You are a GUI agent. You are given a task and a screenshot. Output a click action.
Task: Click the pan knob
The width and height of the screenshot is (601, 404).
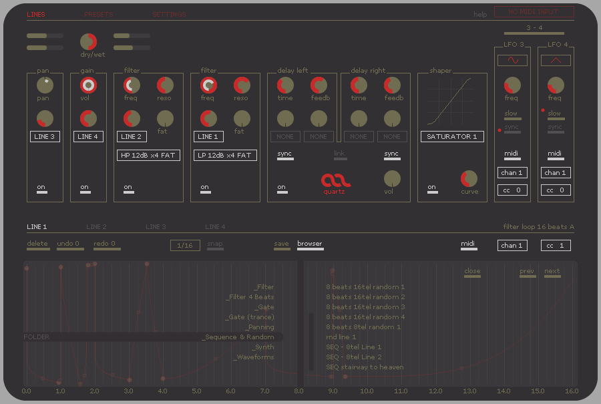coord(45,85)
